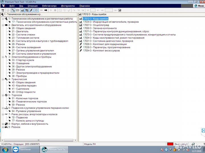The image size is (205, 153).
Task: Select 64 - Рулевое управление
Action: tap(26, 111)
